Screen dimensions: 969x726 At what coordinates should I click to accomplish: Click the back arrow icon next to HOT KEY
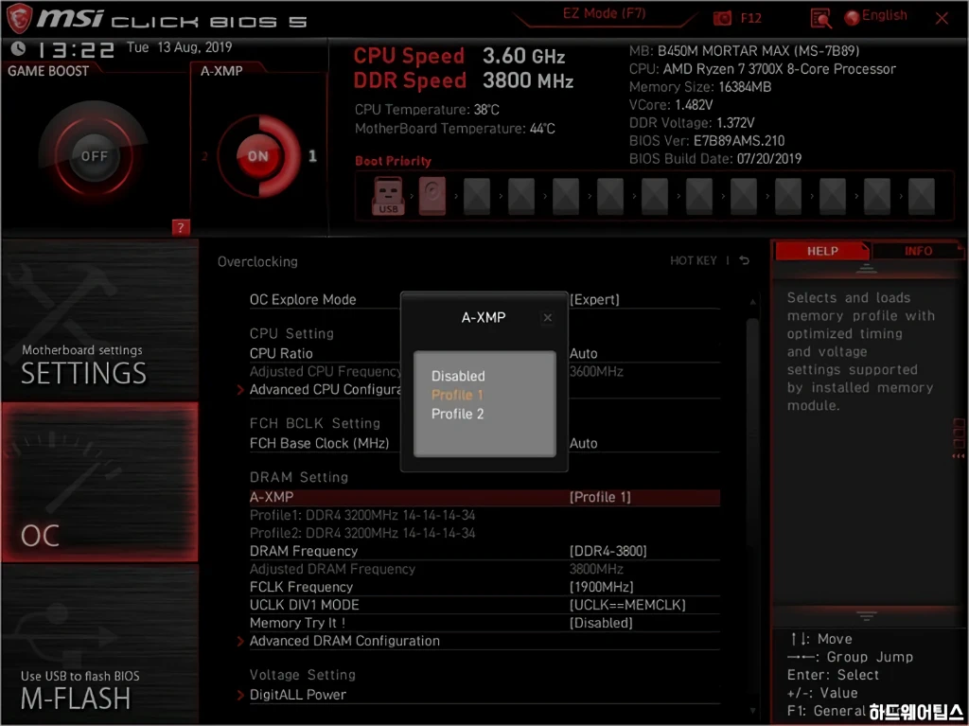[x=745, y=260]
